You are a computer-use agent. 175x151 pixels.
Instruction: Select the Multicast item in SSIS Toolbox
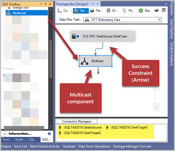[27, 13]
